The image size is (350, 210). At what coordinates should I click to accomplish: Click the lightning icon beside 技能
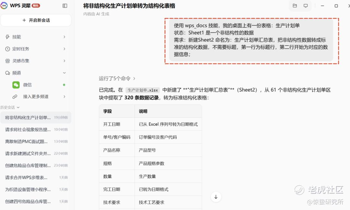7,37
